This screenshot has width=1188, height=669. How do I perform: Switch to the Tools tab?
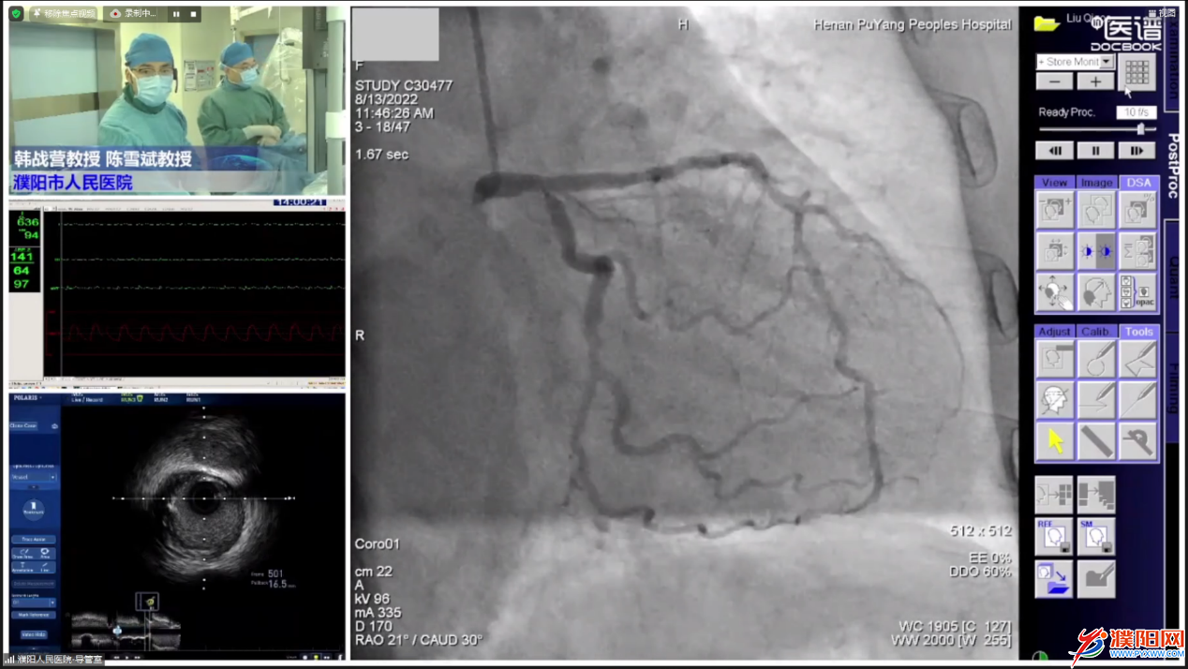click(1138, 332)
